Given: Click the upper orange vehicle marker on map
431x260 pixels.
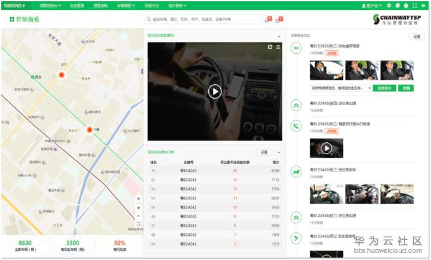Looking at the screenshot, I should pos(61,75).
